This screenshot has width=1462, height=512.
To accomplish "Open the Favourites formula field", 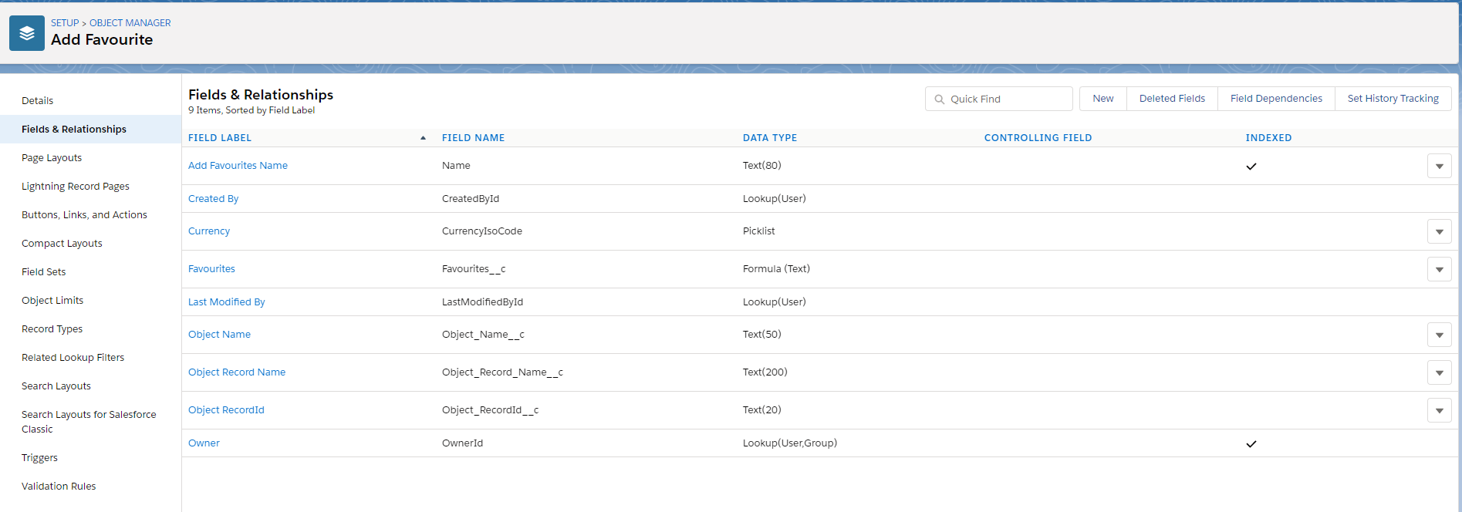I will point(211,269).
